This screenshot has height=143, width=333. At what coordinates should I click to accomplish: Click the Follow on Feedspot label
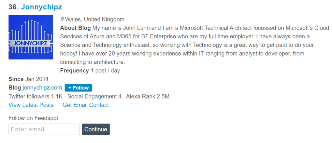[33, 118]
